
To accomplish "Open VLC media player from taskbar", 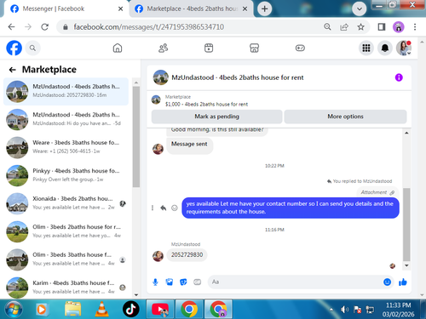I will (x=101, y=309).
